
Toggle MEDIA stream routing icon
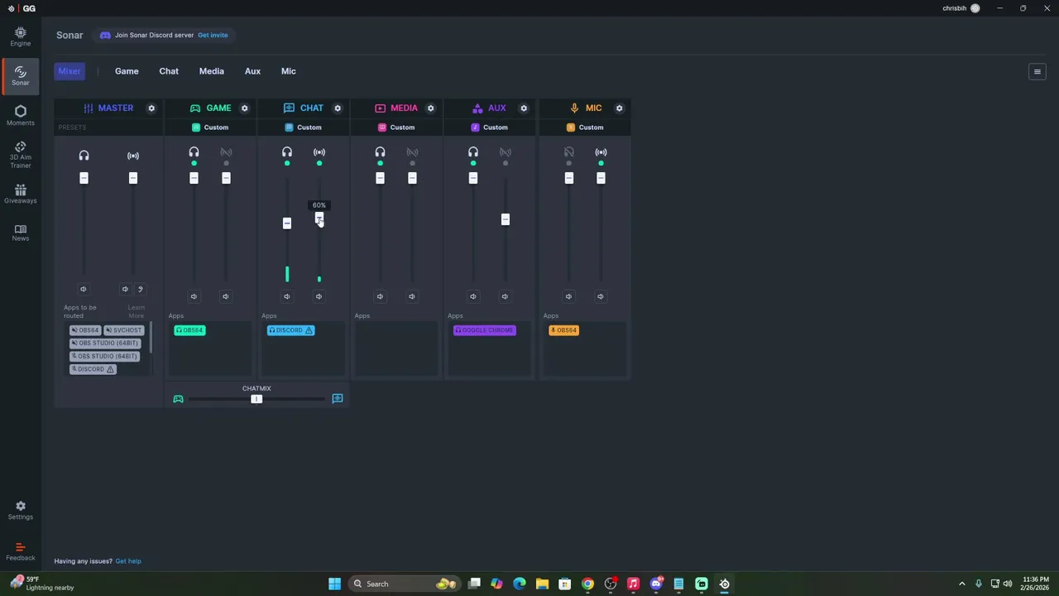tap(412, 152)
